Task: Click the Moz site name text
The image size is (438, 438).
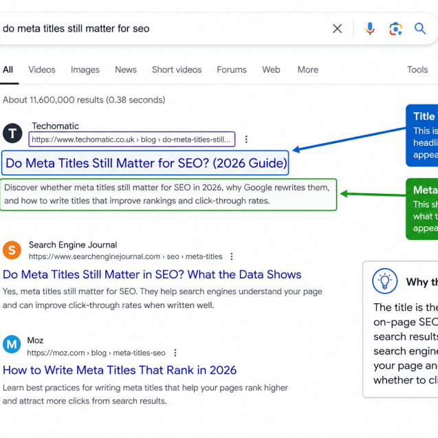Action: click(x=35, y=340)
